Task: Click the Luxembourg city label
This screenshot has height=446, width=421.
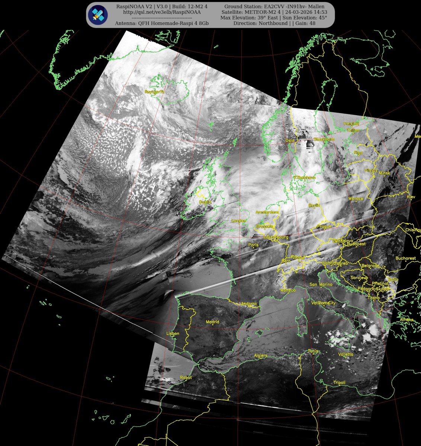Action: 276,237
